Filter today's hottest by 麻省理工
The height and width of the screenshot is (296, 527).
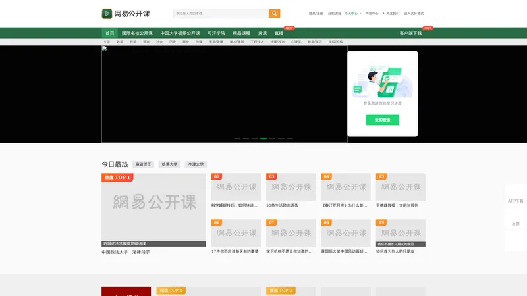click(143, 164)
